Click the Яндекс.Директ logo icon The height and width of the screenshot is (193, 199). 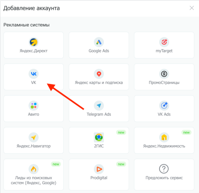pyautogui.click(x=34, y=42)
